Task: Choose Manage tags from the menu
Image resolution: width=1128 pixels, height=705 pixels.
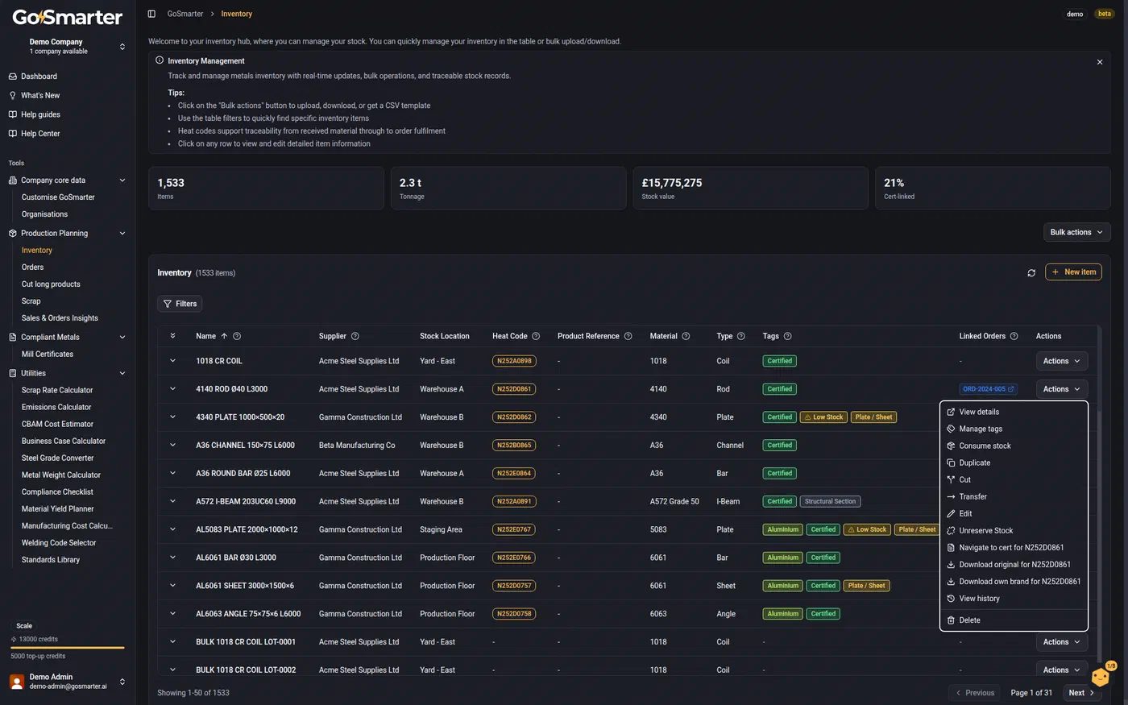Action: coord(1014,429)
